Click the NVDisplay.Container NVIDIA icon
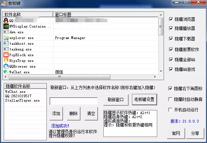 pos(6,26)
